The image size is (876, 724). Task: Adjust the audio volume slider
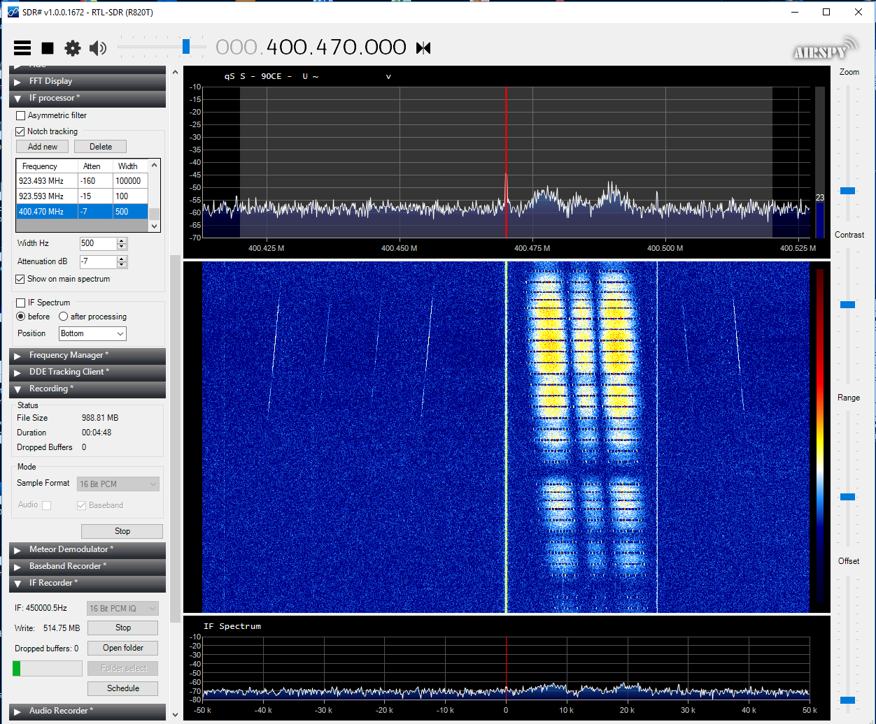pos(185,47)
